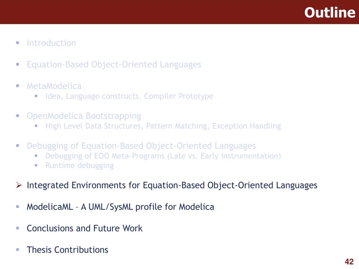Click the Thesis Contributions item
Screen dimensions: 359x269
[67, 250]
